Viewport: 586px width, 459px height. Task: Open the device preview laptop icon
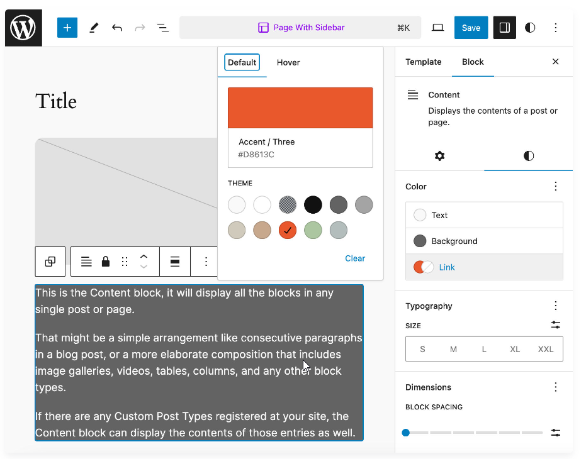pyautogui.click(x=437, y=28)
